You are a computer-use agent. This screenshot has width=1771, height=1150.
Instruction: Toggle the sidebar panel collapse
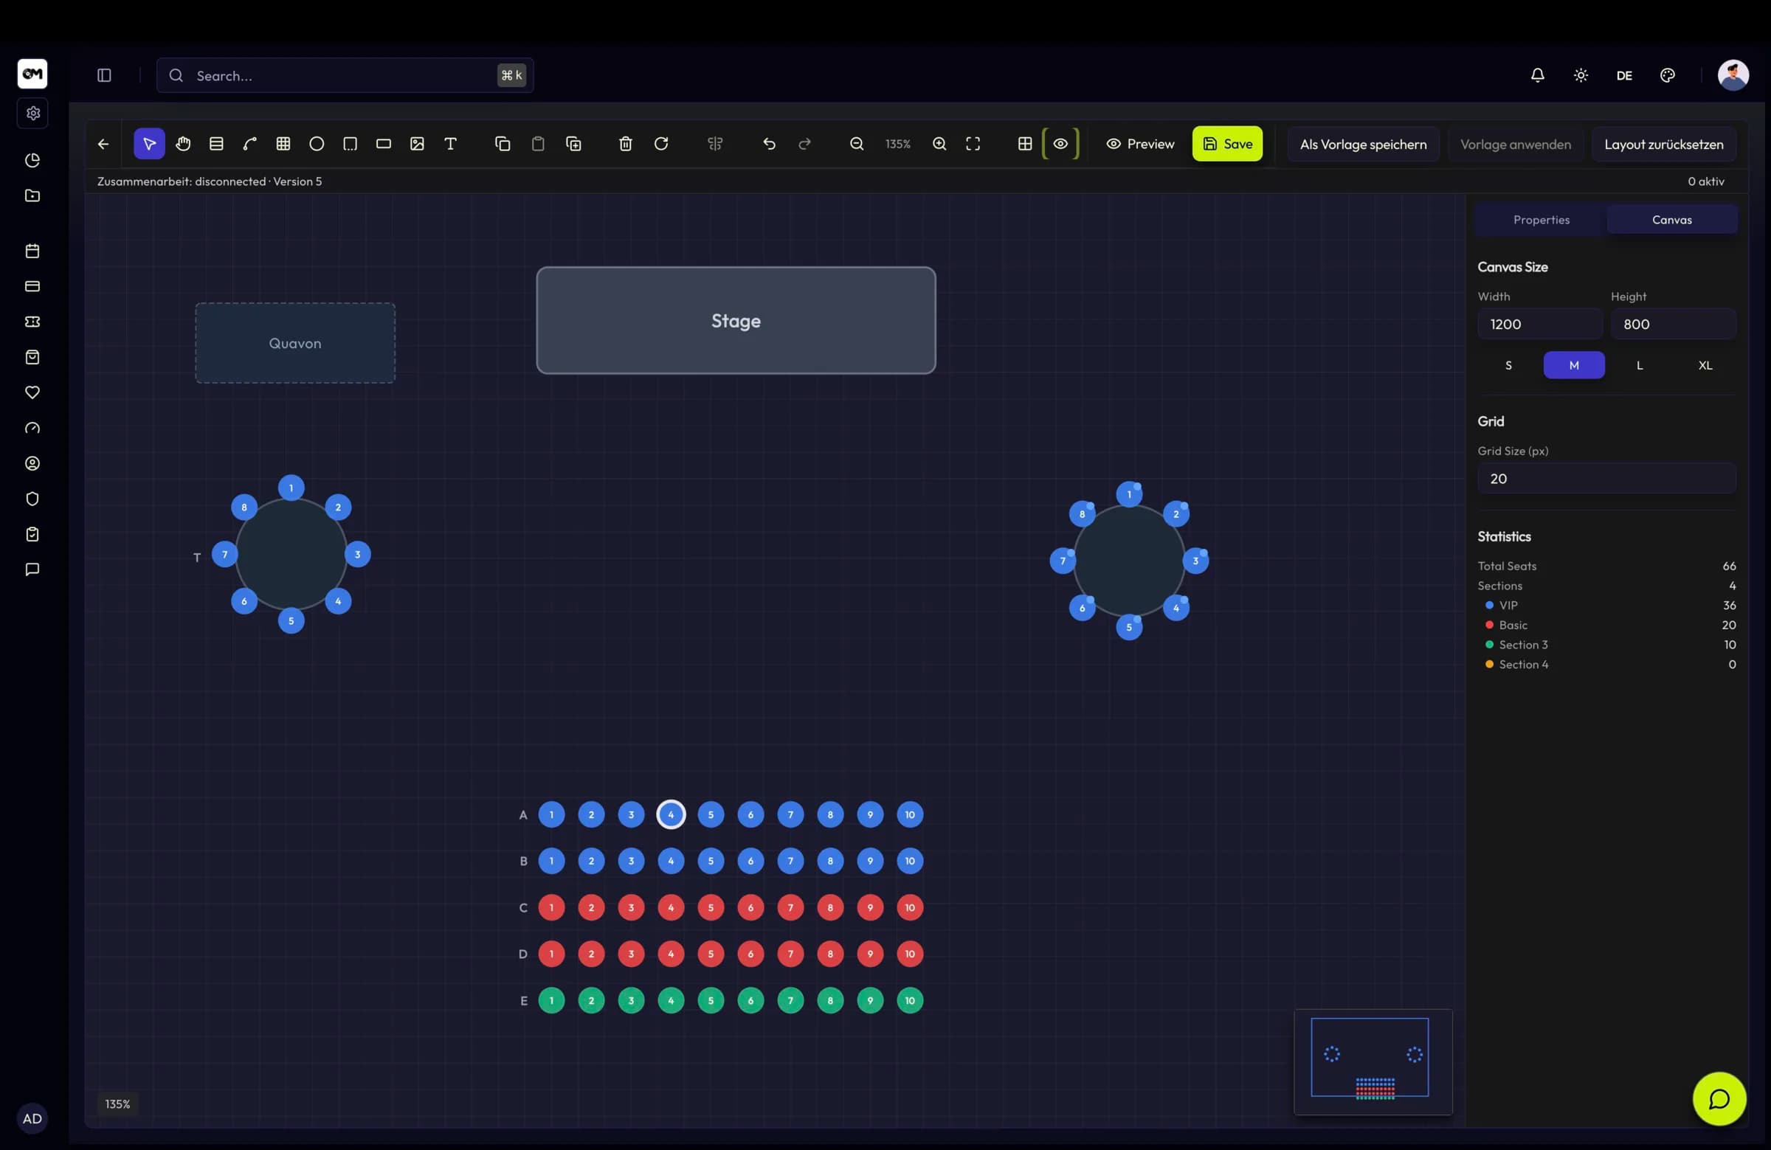104,75
